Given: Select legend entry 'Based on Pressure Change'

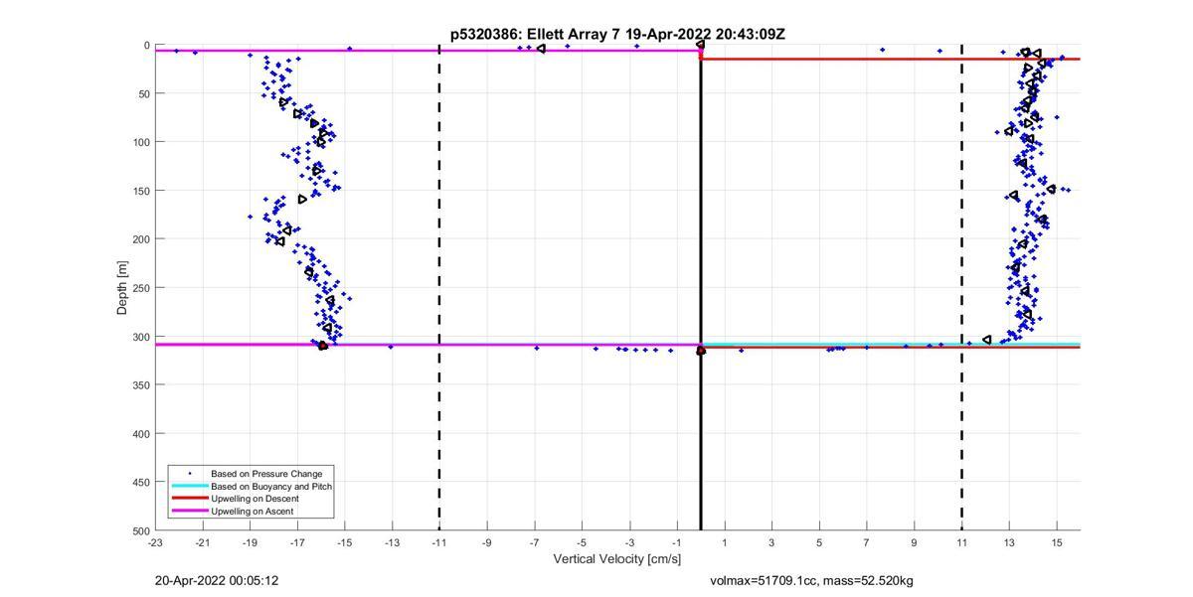Looking at the screenshot, I should point(266,474).
